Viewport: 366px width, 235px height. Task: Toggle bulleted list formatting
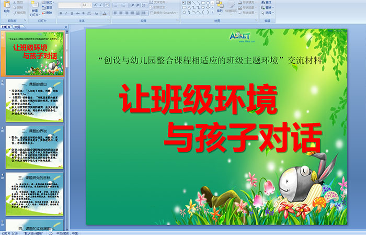116,5
